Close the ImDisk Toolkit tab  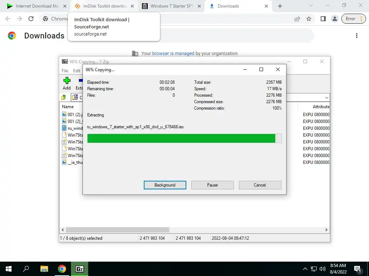132,6
